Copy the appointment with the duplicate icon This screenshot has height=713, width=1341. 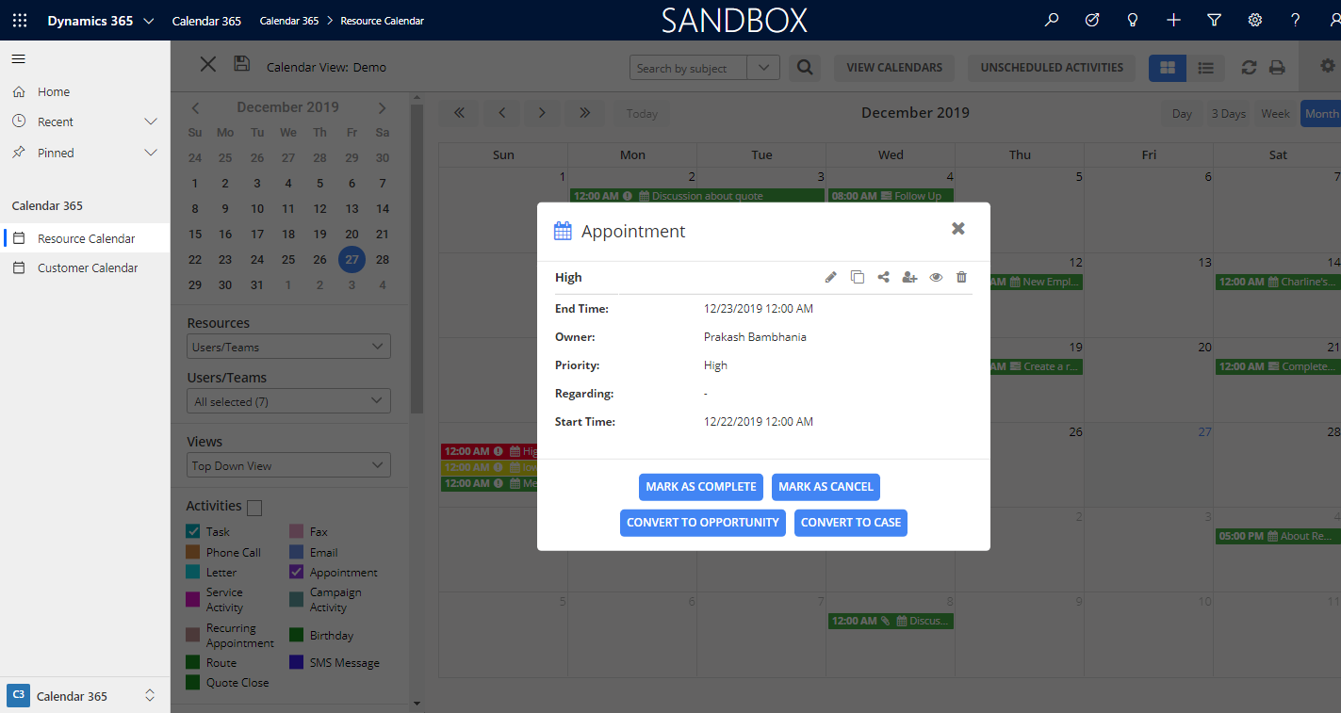858,277
